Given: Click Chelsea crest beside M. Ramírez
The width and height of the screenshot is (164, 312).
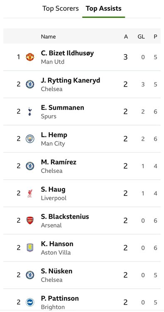Looking at the screenshot, I should click(30, 166).
